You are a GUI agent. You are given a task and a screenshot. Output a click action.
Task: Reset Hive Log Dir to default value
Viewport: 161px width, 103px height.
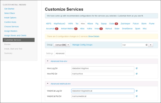137,68
